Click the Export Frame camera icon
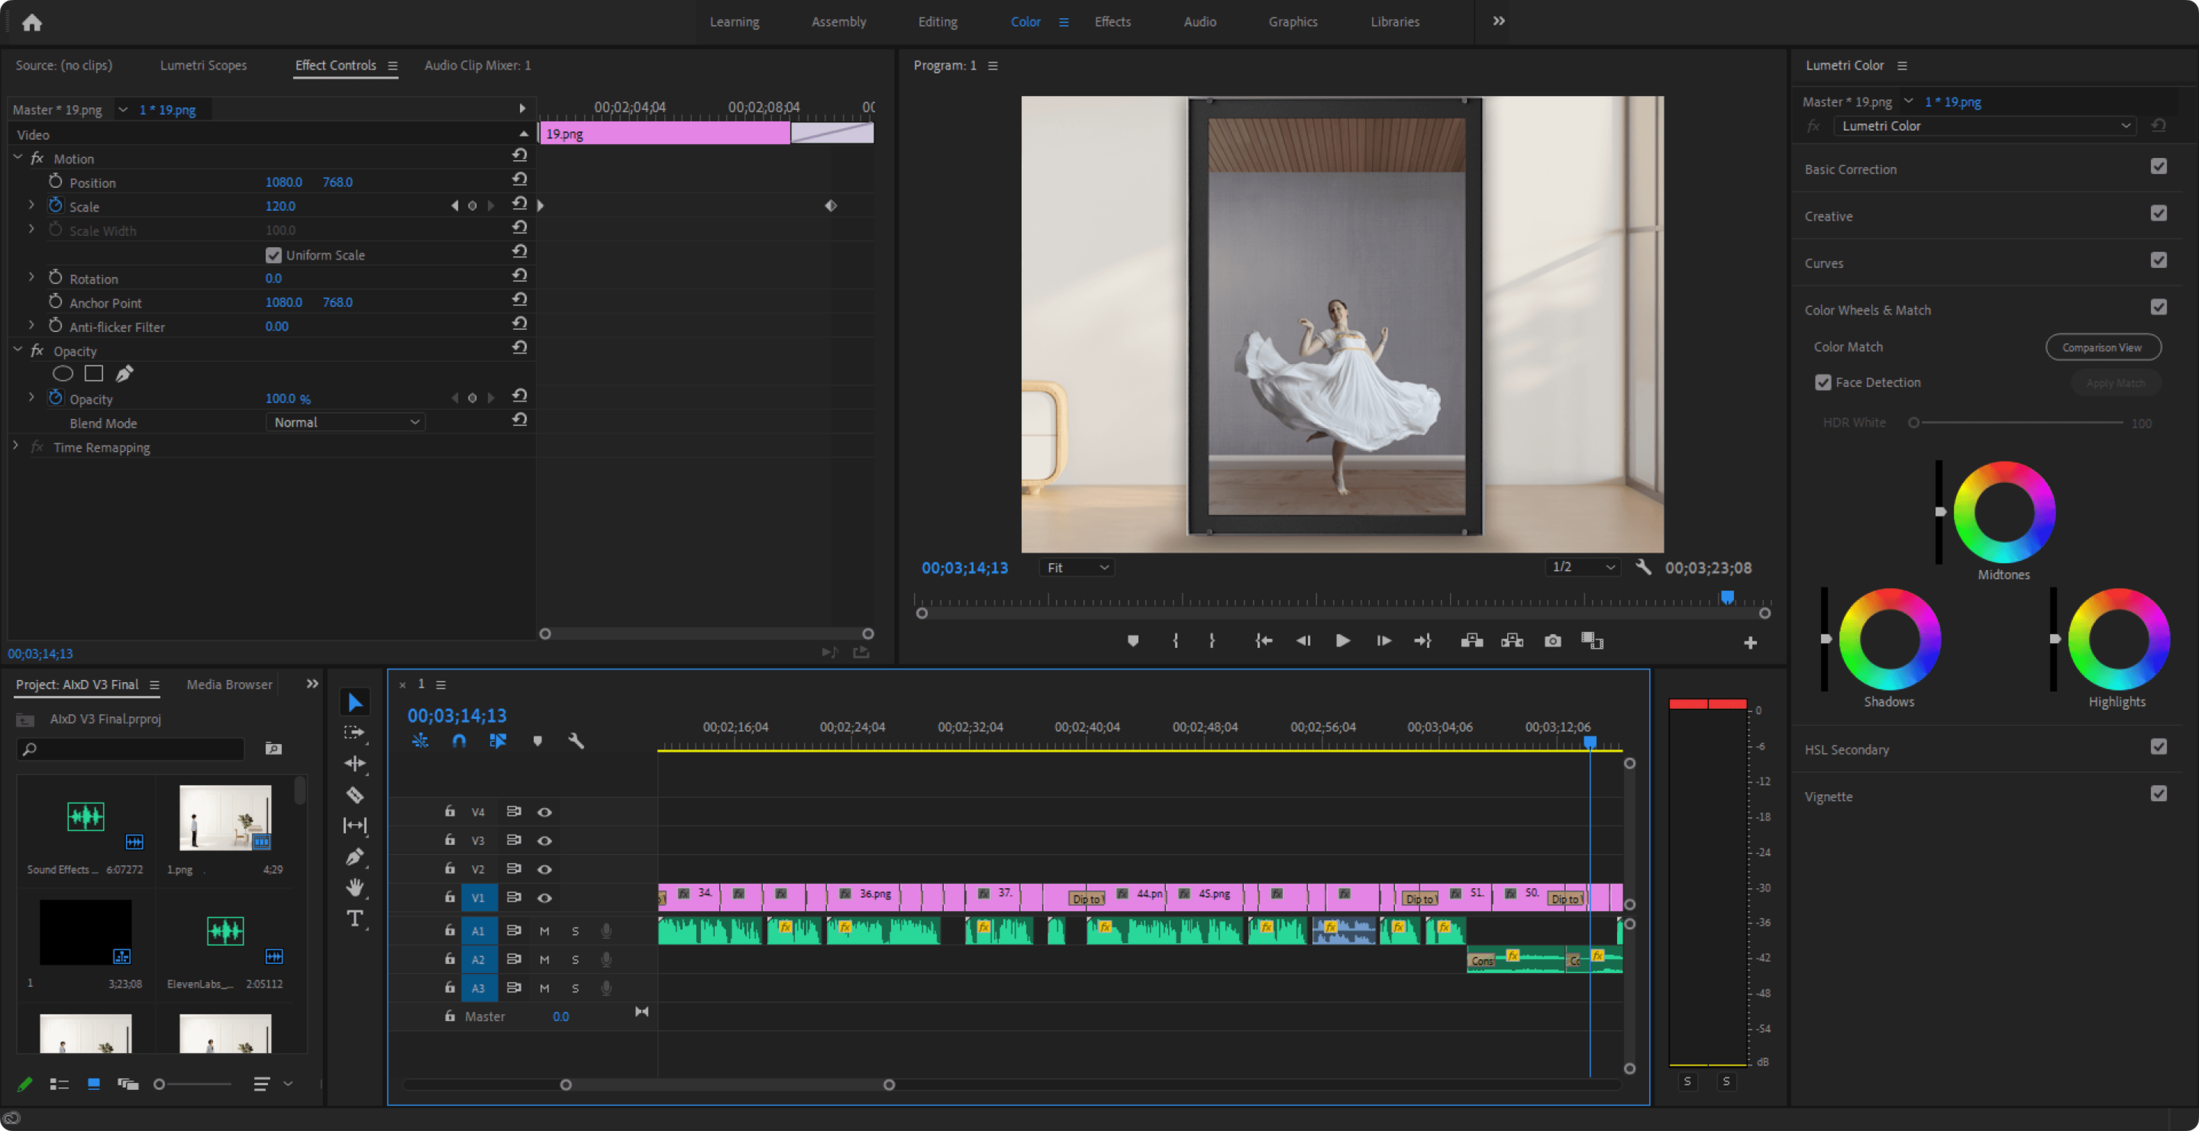 (x=1553, y=641)
